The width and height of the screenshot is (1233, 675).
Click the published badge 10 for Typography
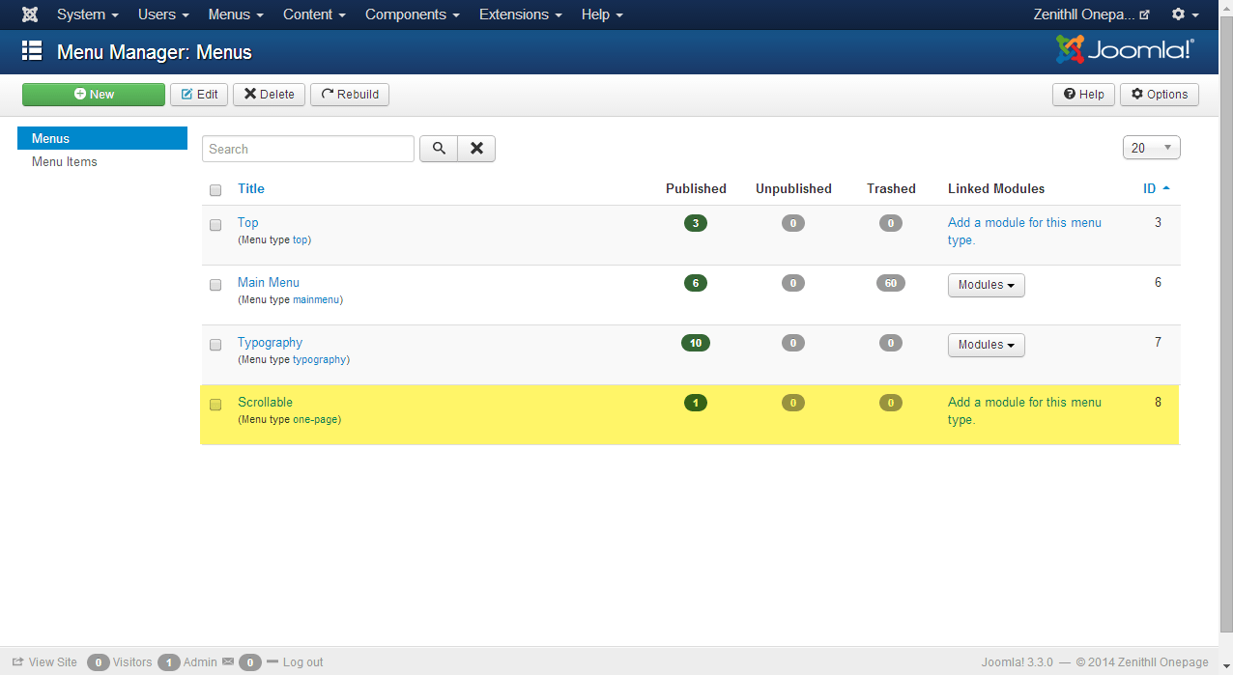pyautogui.click(x=696, y=343)
